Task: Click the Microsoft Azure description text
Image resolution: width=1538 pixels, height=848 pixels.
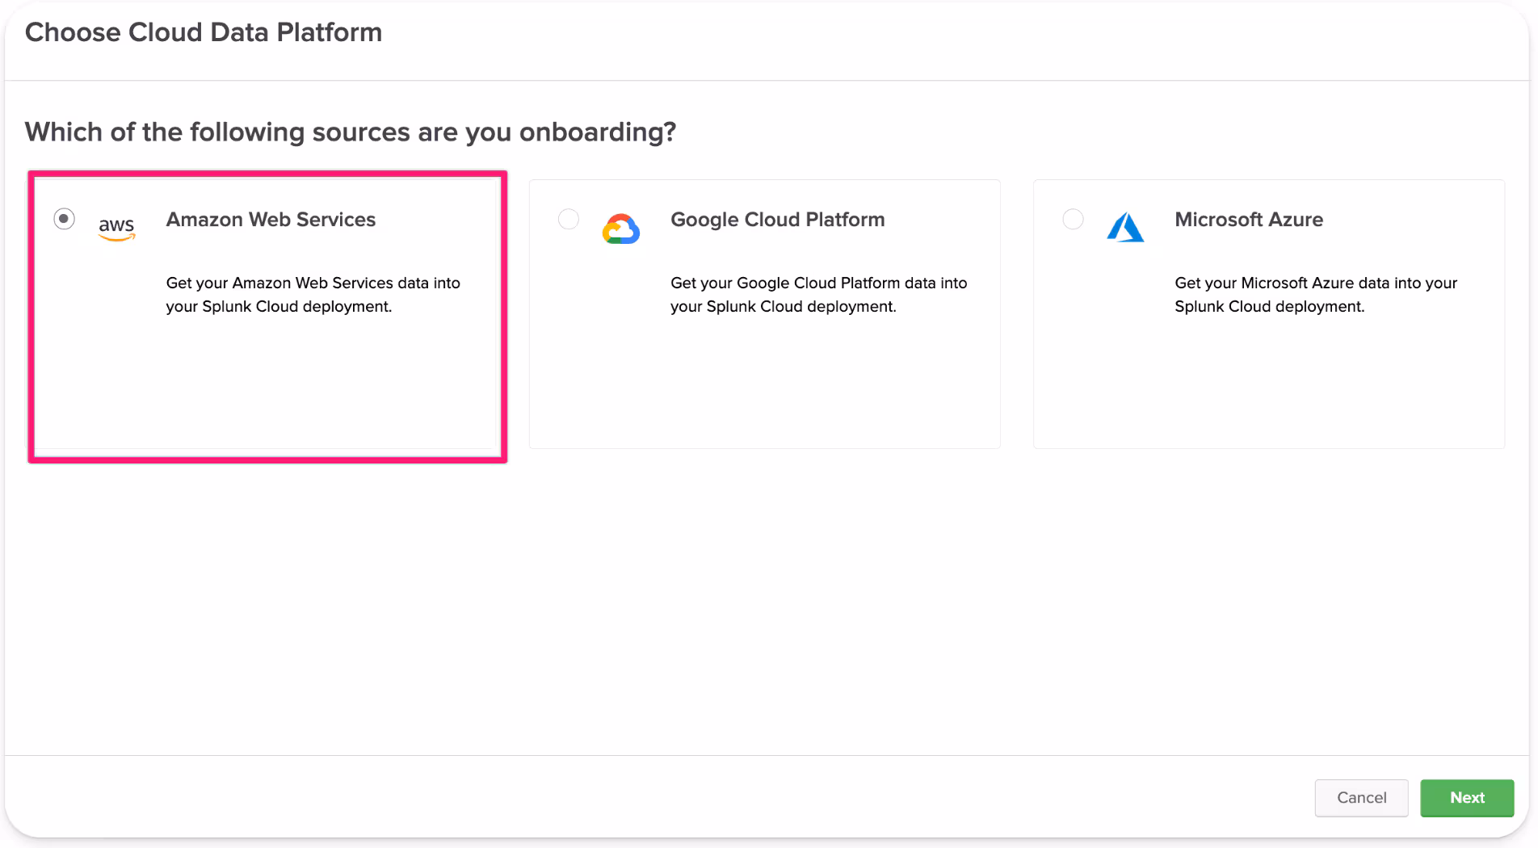Action: click(x=1315, y=295)
